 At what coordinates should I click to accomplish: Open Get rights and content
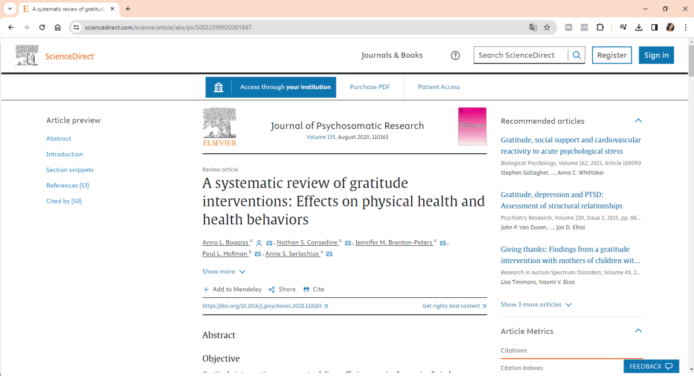click(x=454, y=306)
